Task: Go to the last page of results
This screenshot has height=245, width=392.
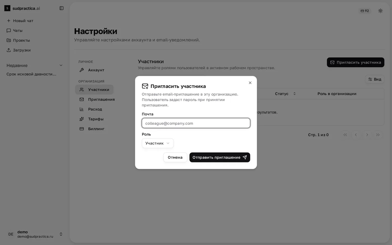Action: coord(378,135)
